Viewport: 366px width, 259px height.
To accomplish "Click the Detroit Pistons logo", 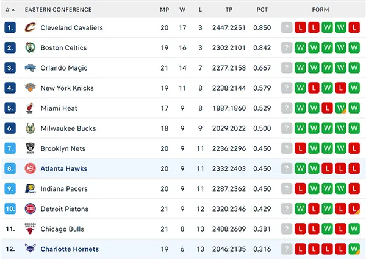I will tap(30, 209).
